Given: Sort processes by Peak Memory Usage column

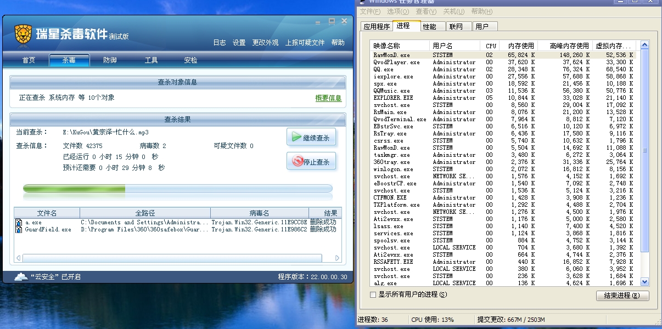Looking at the screenshot, I should [x=564, y=46].
